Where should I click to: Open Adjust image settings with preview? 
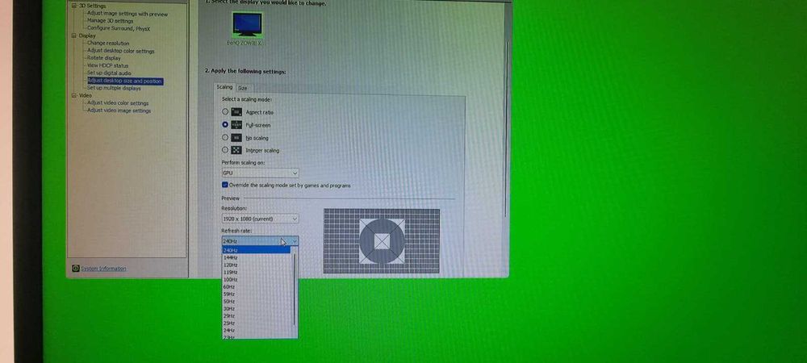[128, 14]
